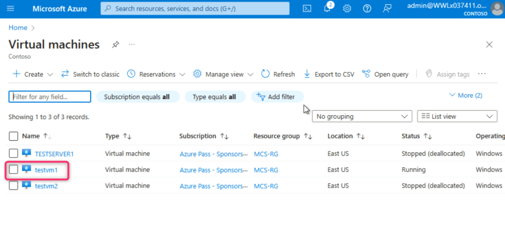
Task: Click the Refresh toolbar button
Action: pyautogui.click(x=278, y=74)
